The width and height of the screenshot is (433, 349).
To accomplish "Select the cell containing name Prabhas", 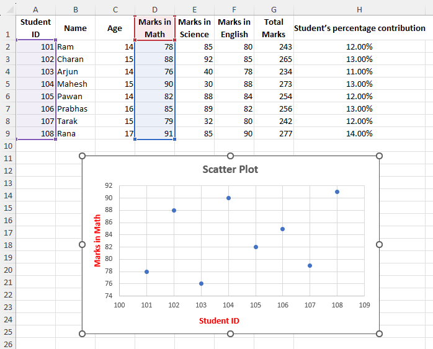I will (75, 108).
